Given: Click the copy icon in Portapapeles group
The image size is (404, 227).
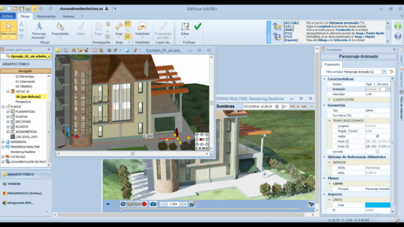Looking at the screenshot, I should click(x=108, y=25).
